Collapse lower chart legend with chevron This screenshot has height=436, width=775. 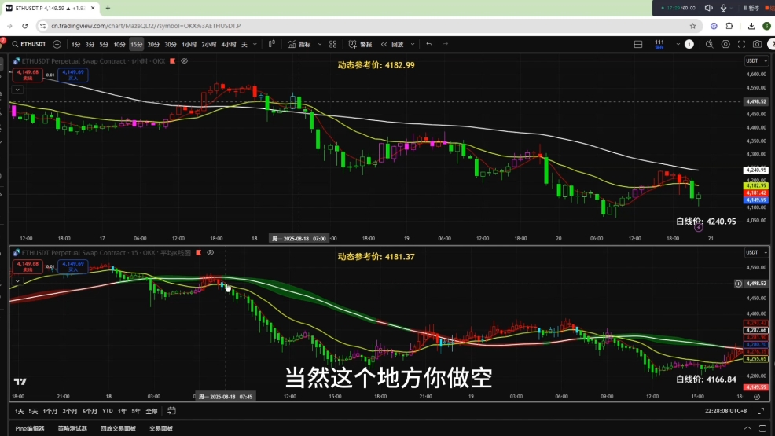coord(17,280)
